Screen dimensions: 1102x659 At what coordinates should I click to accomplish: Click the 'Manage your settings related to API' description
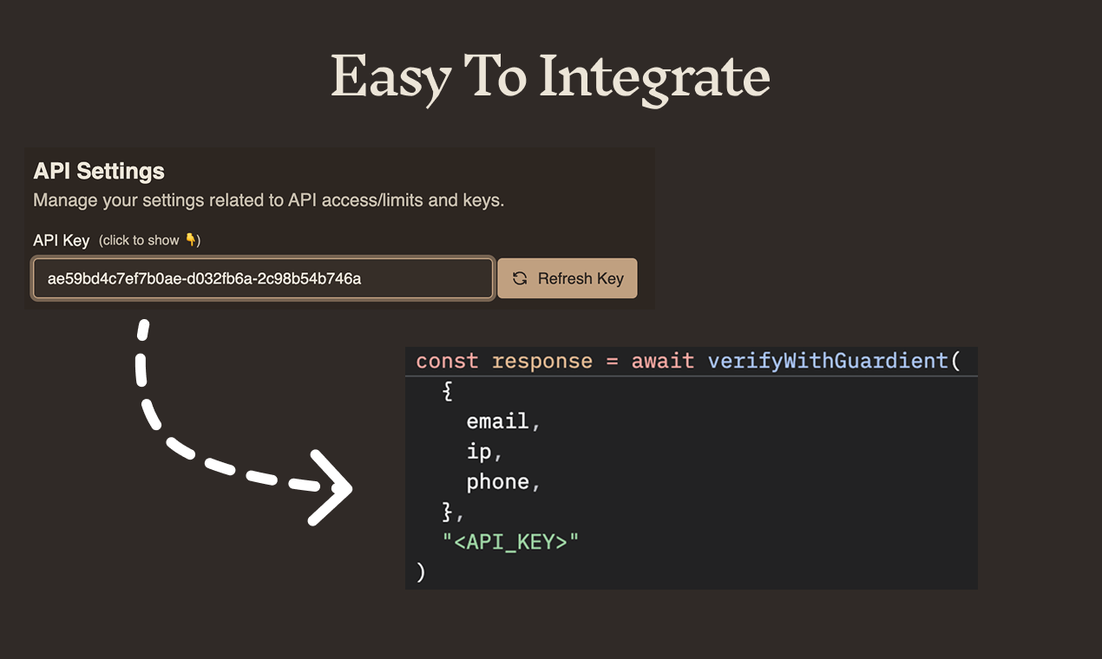268,200
